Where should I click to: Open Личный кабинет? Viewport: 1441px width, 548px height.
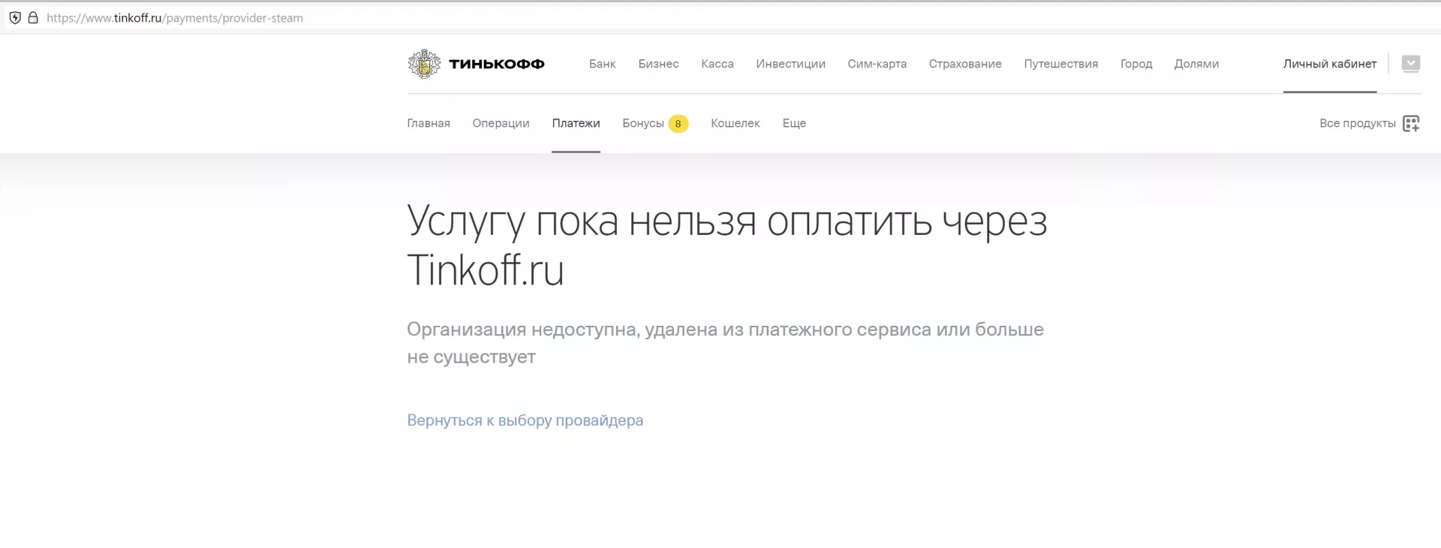[1330, 64]
